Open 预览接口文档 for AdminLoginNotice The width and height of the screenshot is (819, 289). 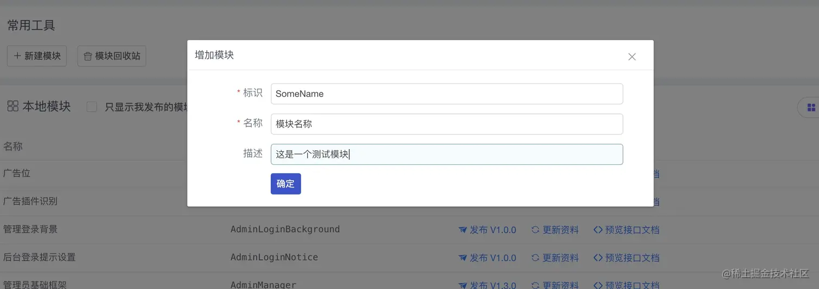(x=626, y=258)
